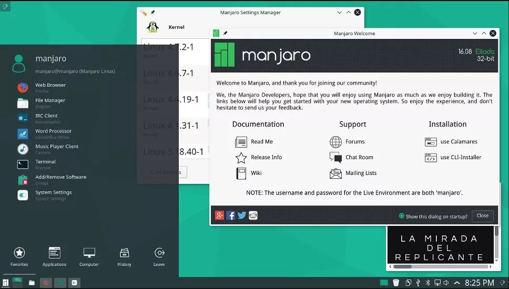Open Octopi Add/Remove Software

tap(52, 180)
